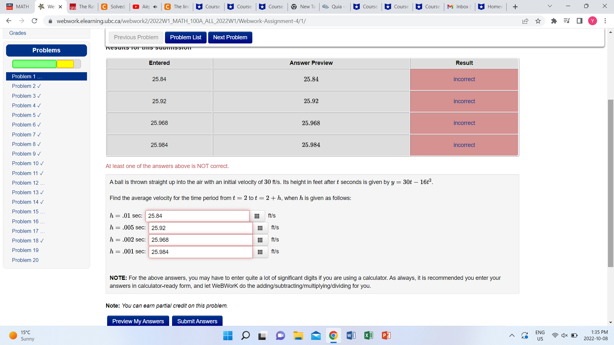Switch to the Homework browser tab

490,6
